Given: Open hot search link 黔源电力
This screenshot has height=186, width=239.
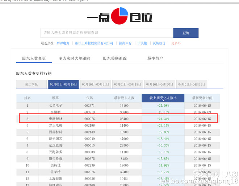Looking at the screenshot, I should (x=63, y=43).
